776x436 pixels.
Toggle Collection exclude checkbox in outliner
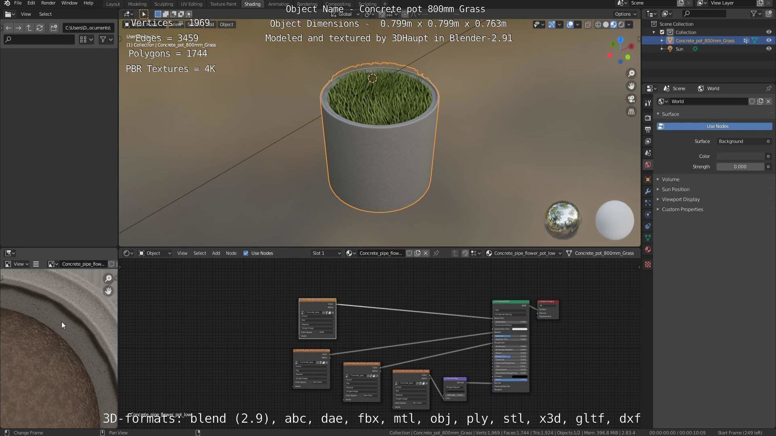pos(662,32)
